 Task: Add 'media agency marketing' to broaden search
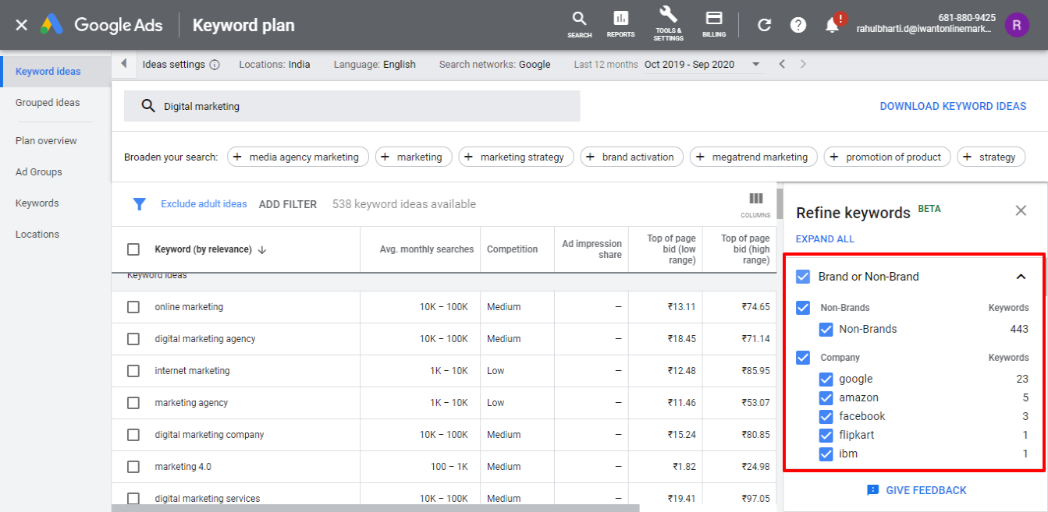[297, 157]
